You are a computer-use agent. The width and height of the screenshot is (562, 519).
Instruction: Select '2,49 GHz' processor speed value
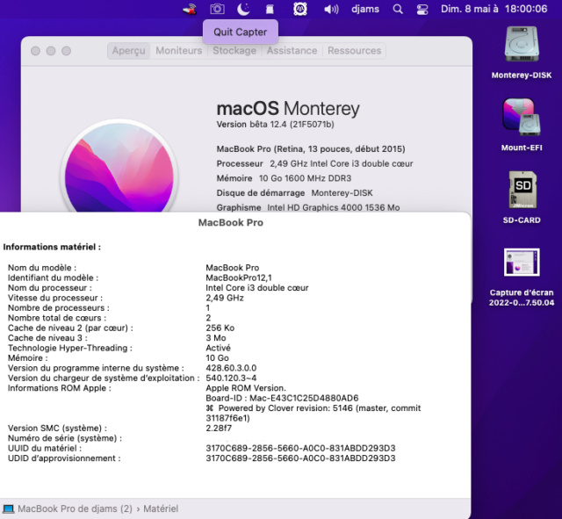click(225, 298)
